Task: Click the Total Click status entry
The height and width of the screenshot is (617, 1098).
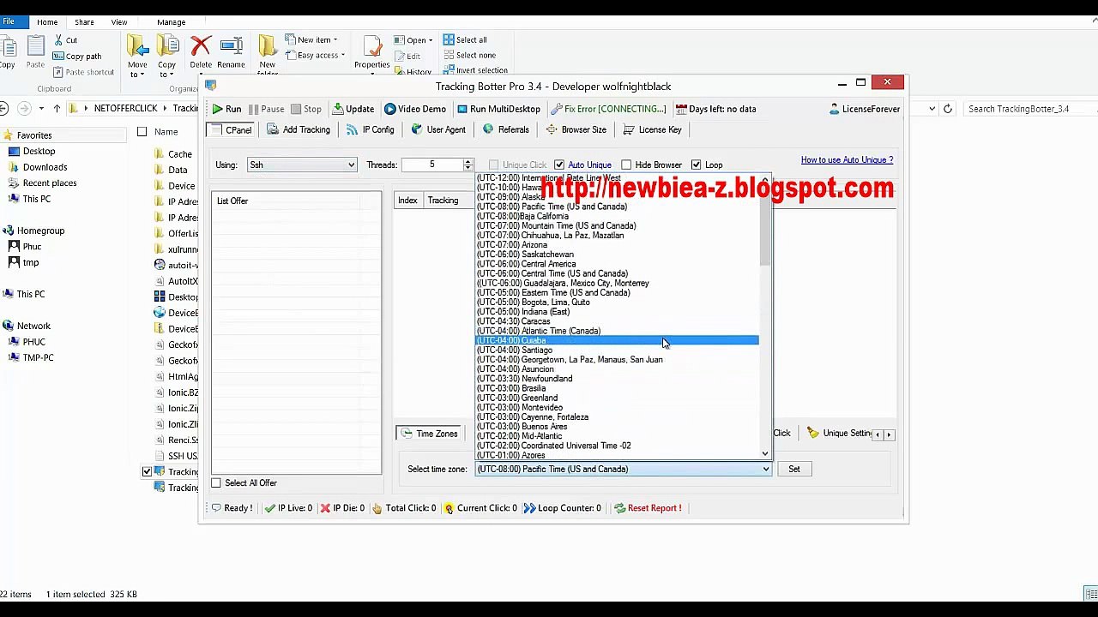Action: (403, 508)
